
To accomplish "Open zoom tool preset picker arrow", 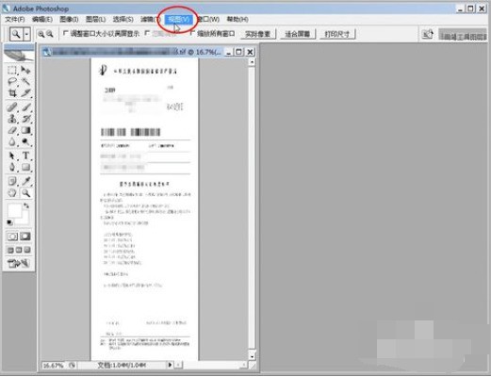I will pos(27,34).
